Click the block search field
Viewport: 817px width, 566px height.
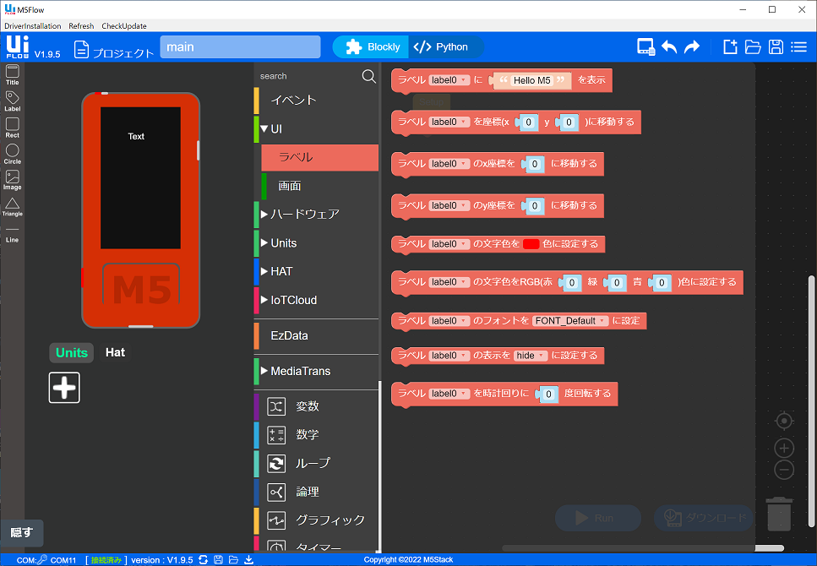point(308,76)
